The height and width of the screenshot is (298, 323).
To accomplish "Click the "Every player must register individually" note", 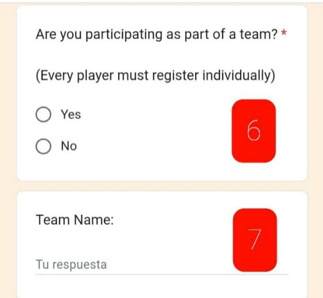I will pos(155,76).
